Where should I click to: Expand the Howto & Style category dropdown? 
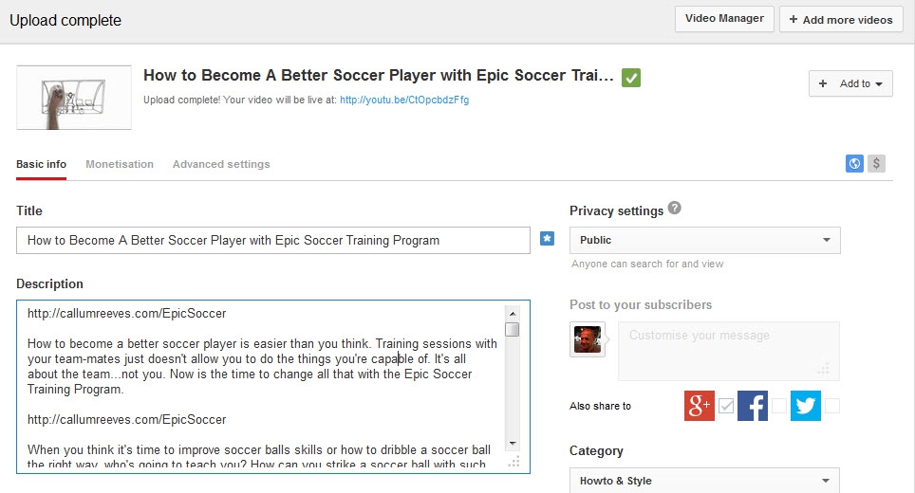click(704, 481)
